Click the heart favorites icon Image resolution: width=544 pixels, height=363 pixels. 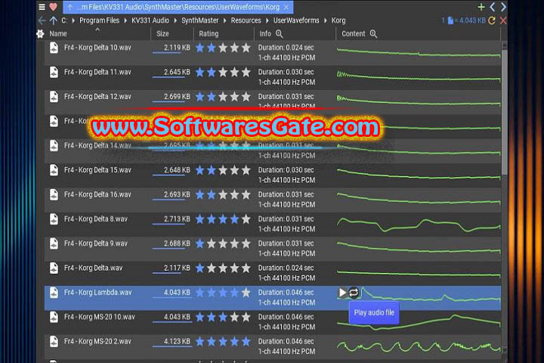53,7
